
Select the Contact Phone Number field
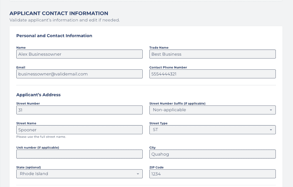coord(212,74)
